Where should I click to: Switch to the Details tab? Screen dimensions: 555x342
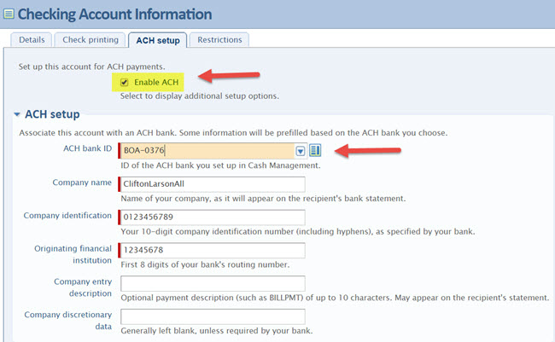31,39
